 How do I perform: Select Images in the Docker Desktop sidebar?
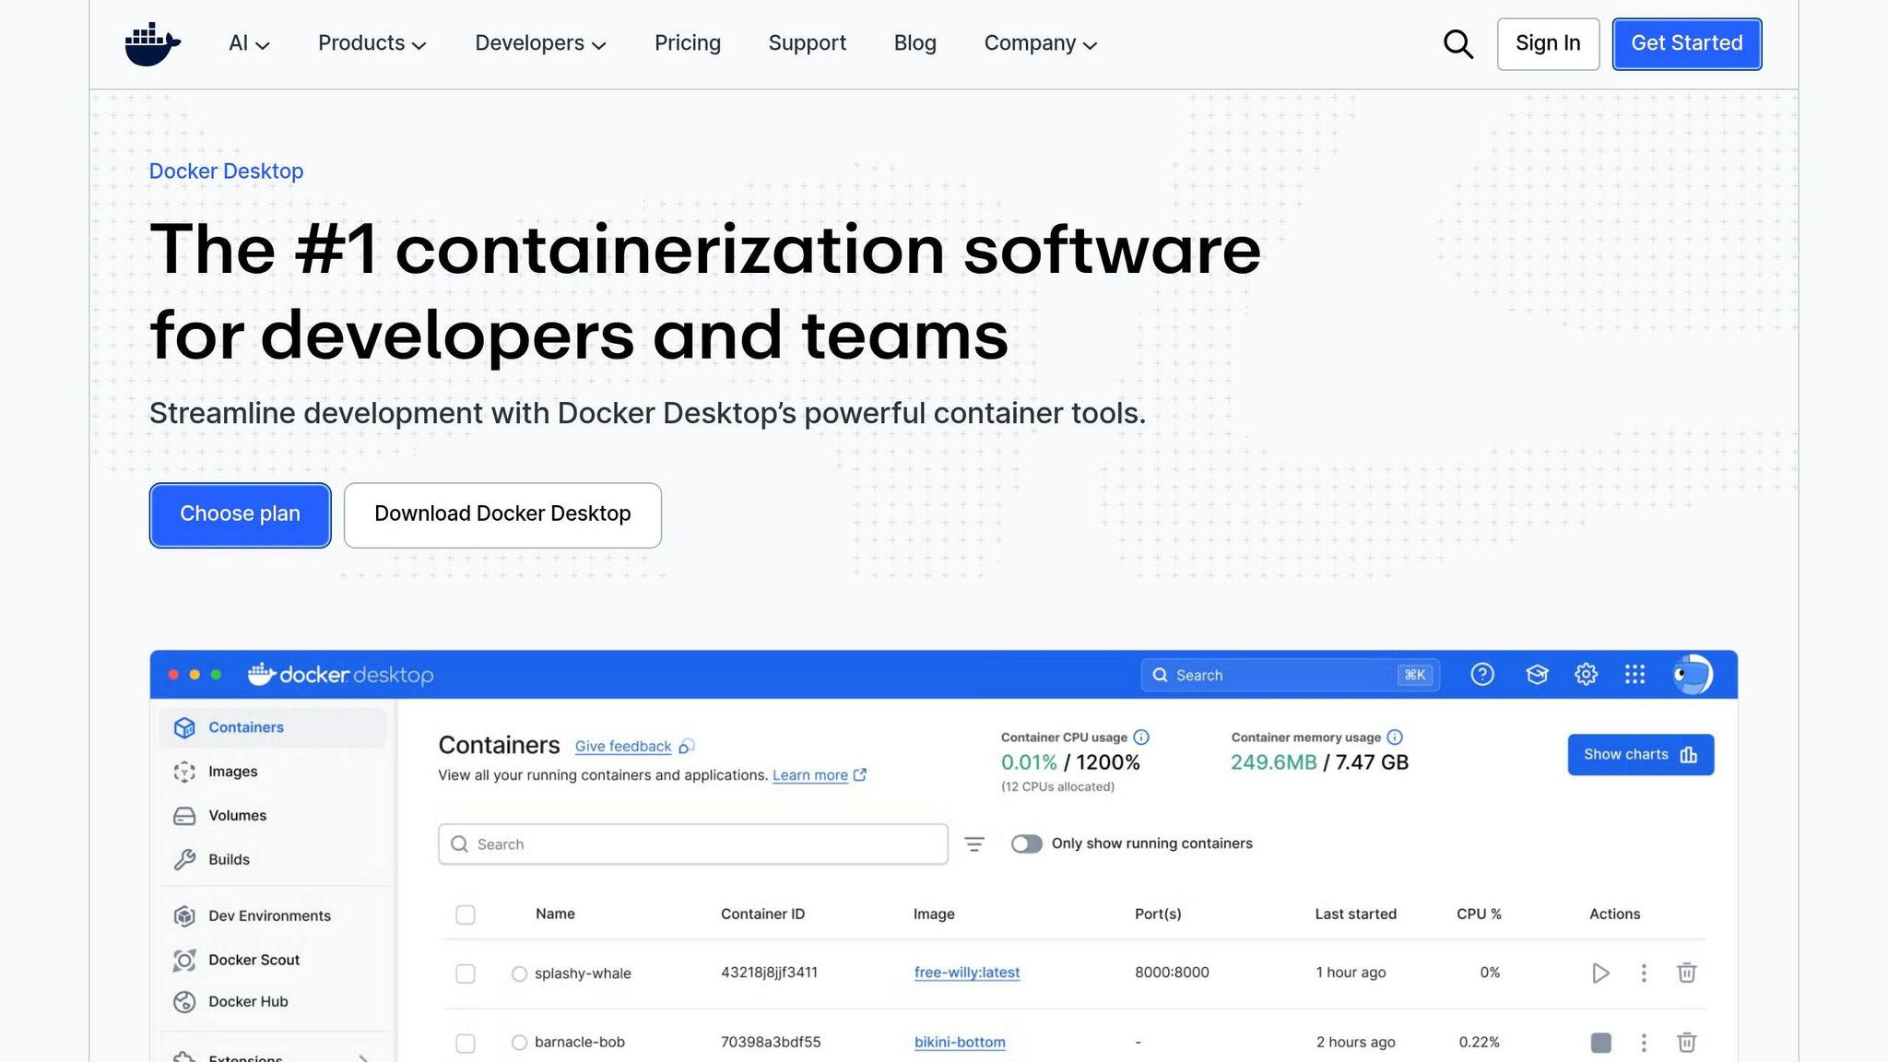232,772
